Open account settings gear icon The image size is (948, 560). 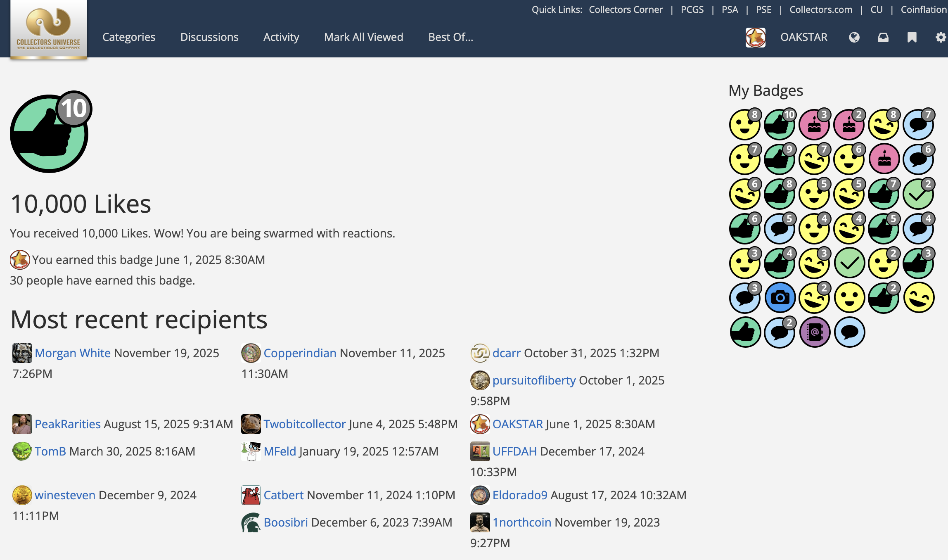pyautogui.click(x=941, y=38)
